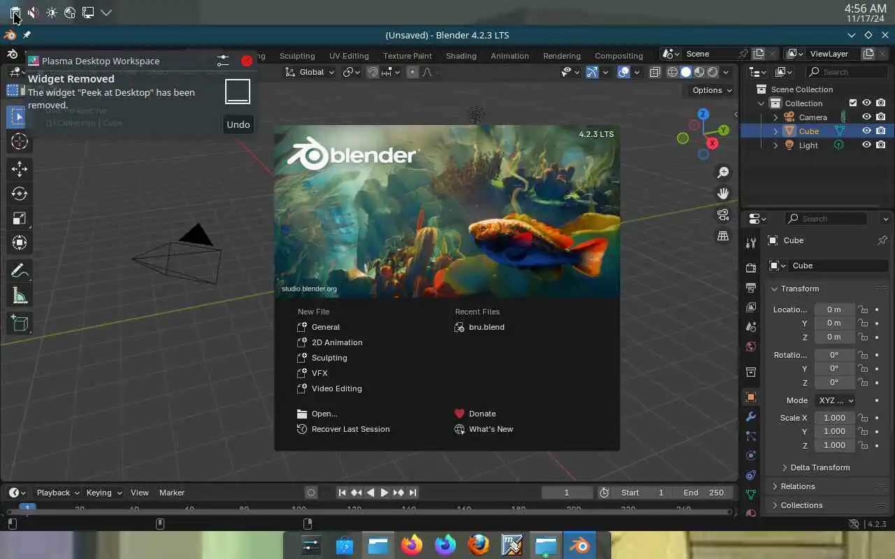This screenshot has height=559, width=895.
Task: Pin the Cube properties panel
Action: (x=882, y=240)
